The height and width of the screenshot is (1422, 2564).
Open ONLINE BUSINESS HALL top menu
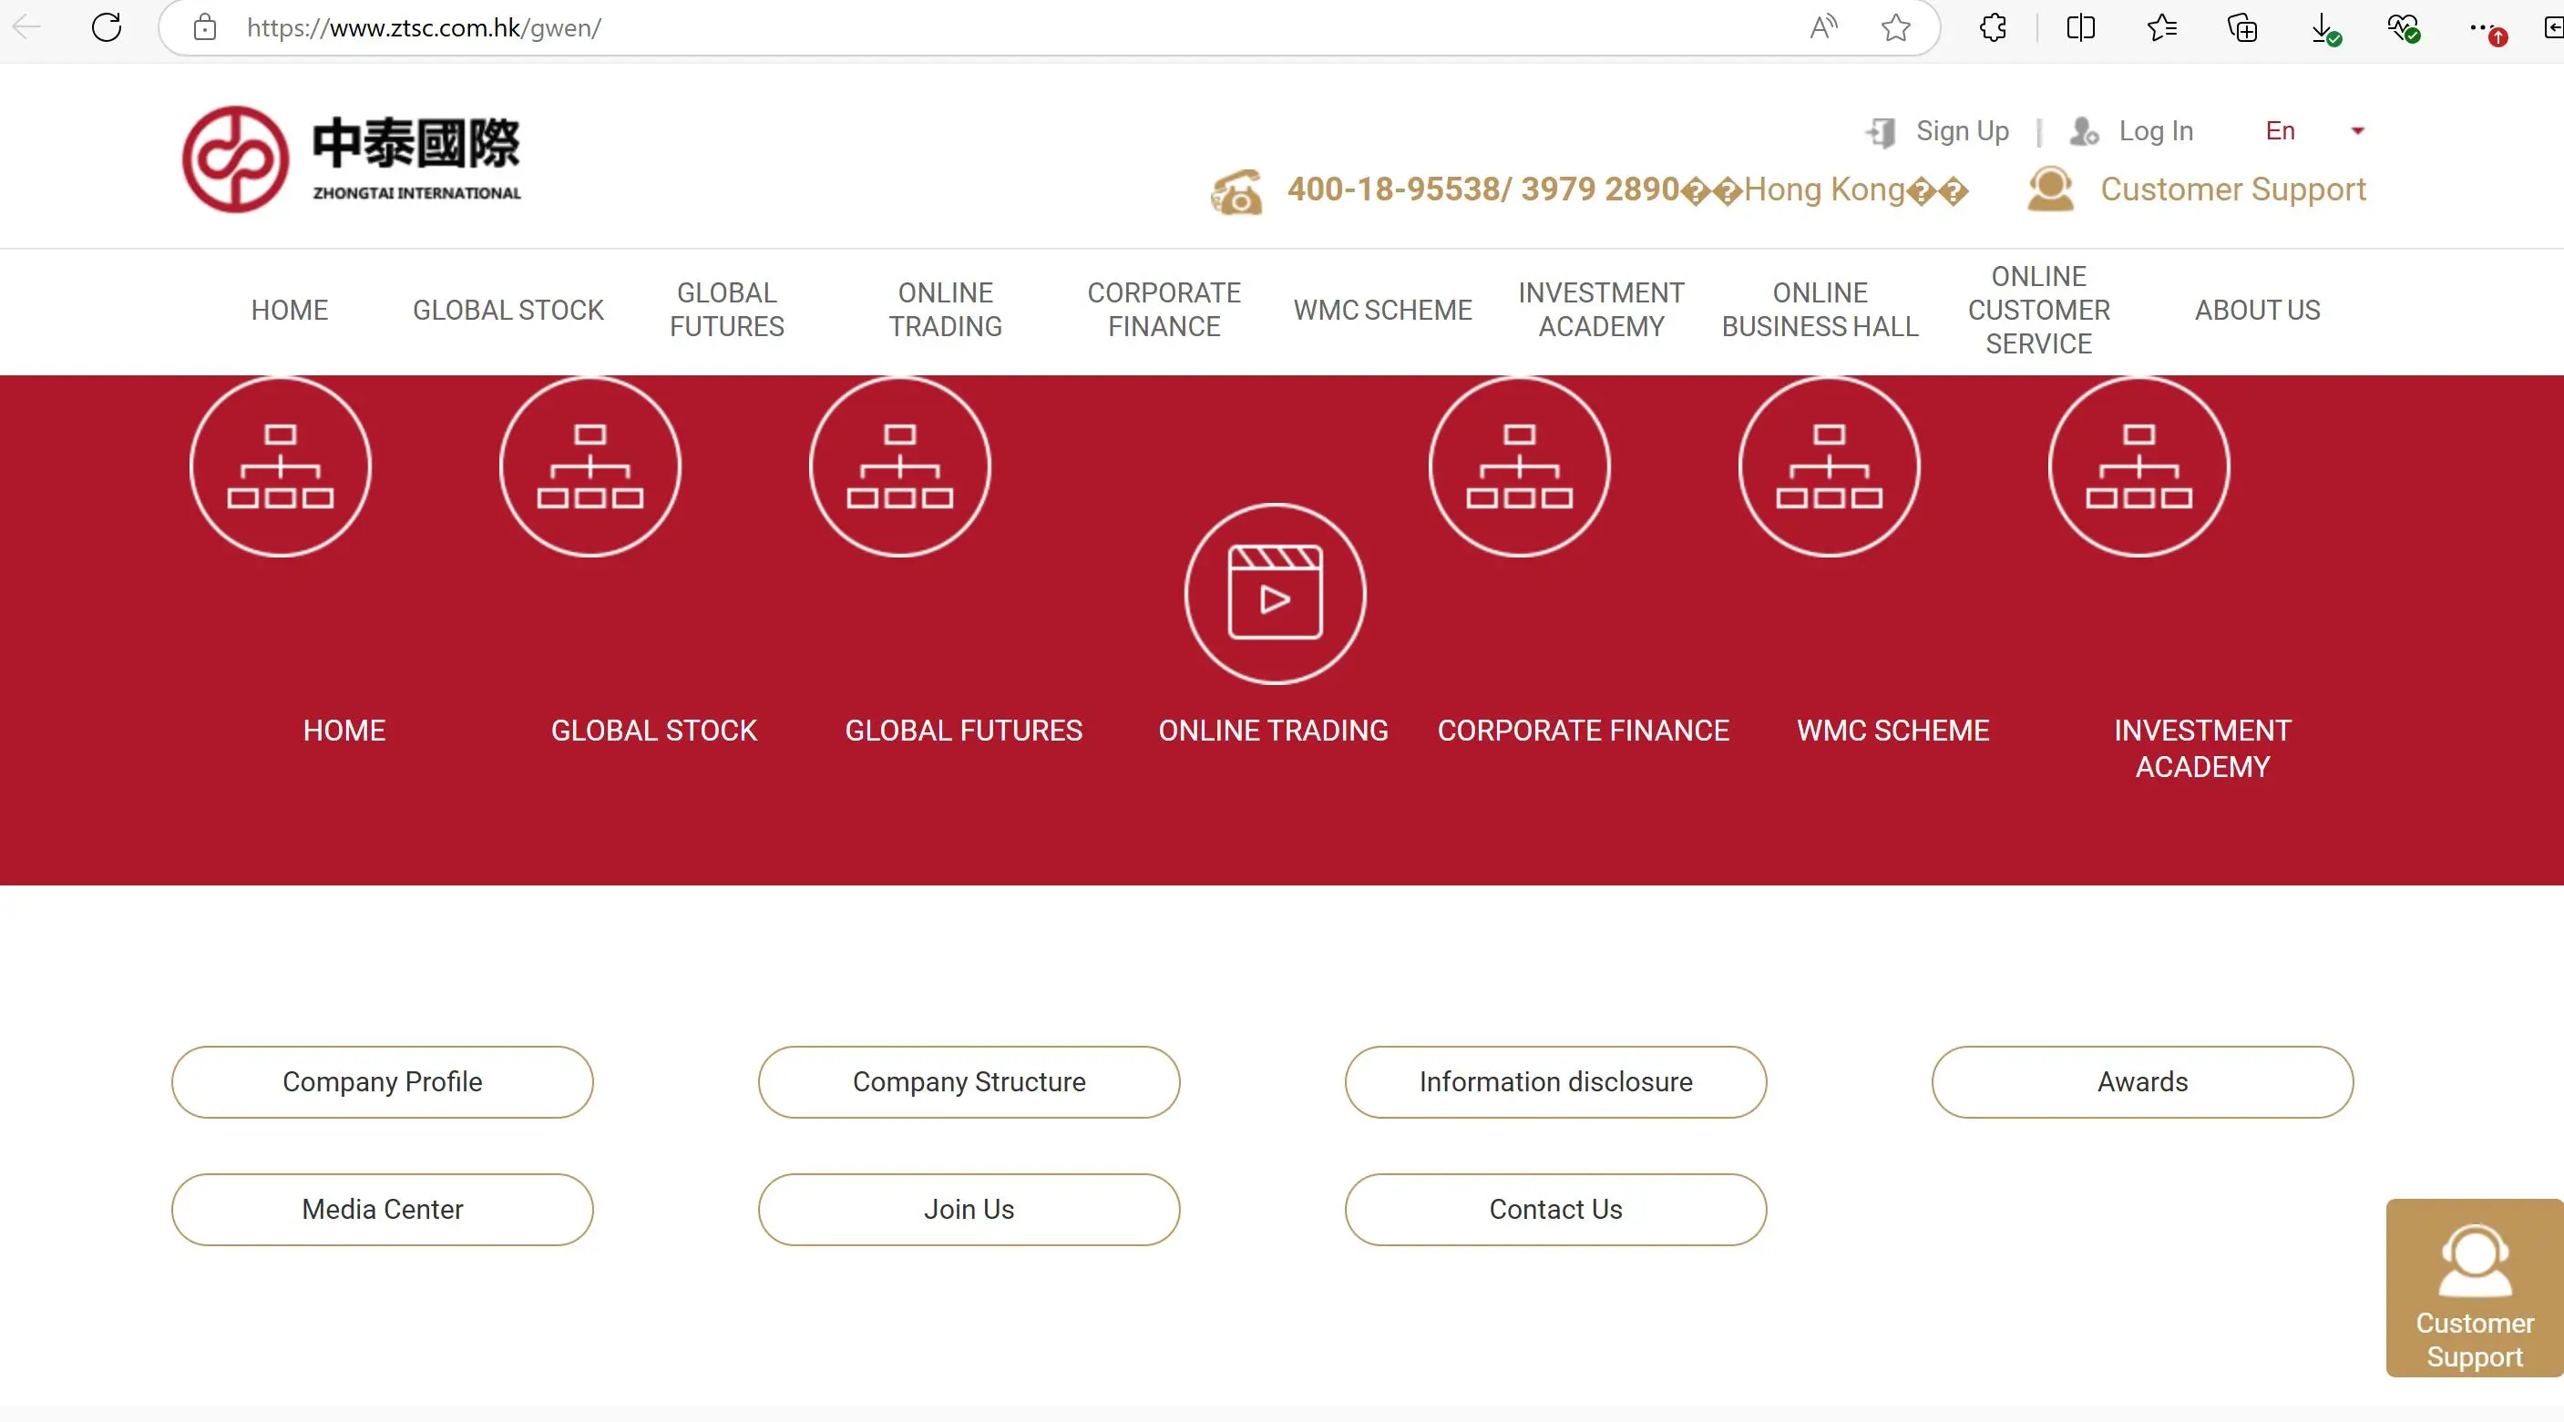(x=1820, y=310)
